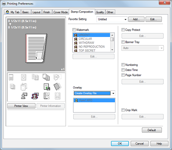Click the Default button

point(152,130)
